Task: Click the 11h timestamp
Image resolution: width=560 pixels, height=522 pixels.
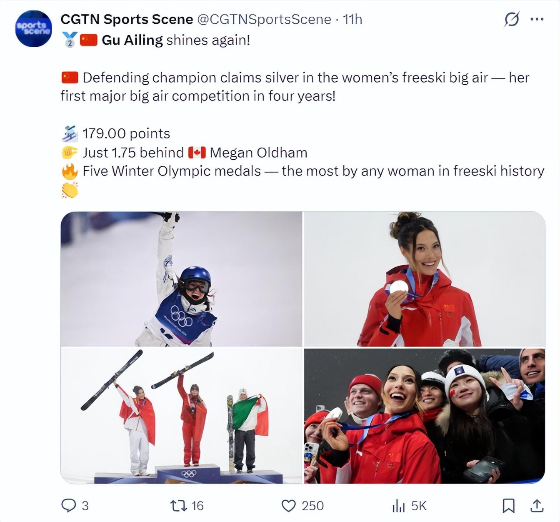Action: pyautogui.click(x=352, y=19)
